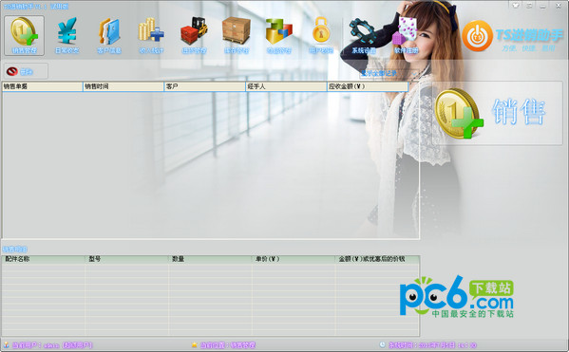Click the red delete button
Image resolution: width=569 pixels, height=352 pixels.
coord(26,71)
